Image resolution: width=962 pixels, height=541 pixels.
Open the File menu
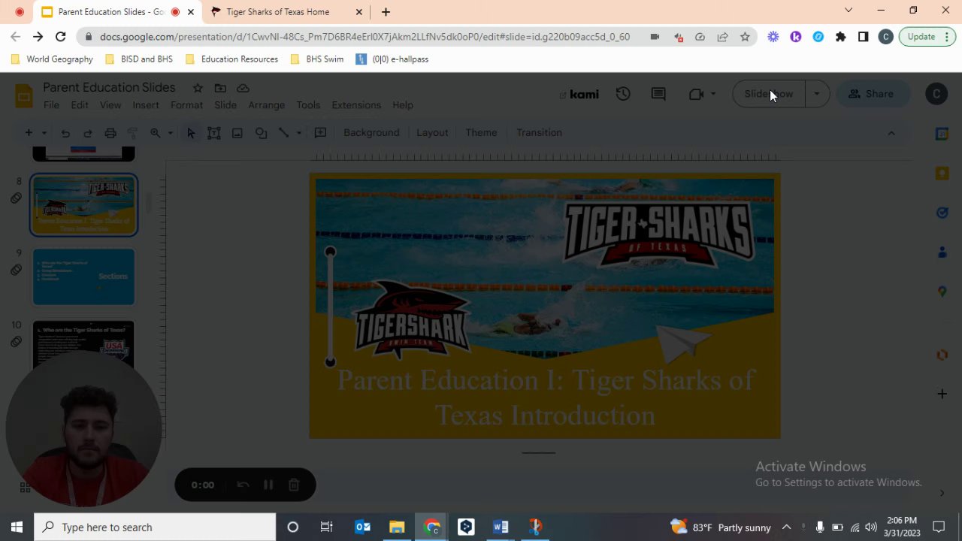coord(51,105)
